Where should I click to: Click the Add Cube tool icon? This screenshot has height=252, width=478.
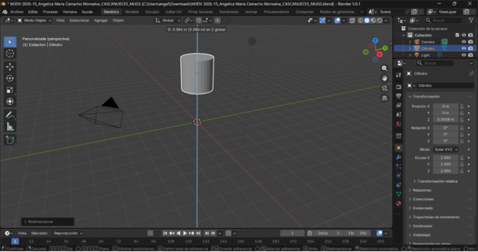(x=10, y=140)
